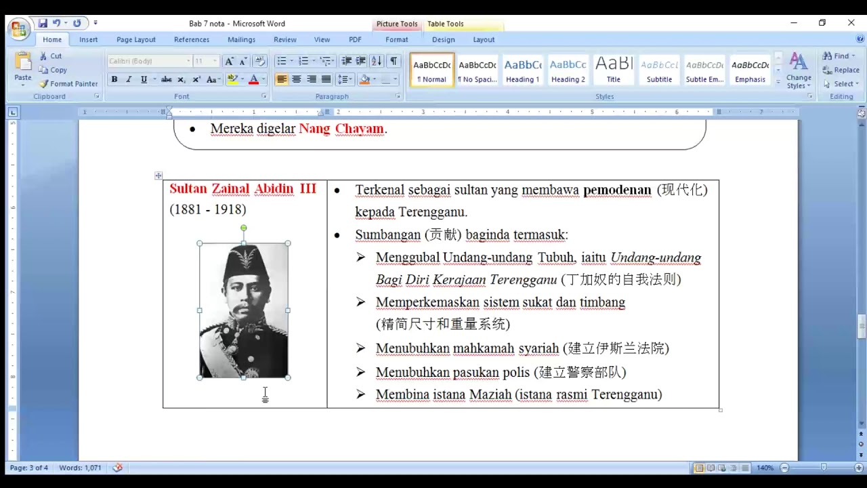The image size is (867, 488).
Task: Click the ruler tab selector icon
Action: point(13,112)
